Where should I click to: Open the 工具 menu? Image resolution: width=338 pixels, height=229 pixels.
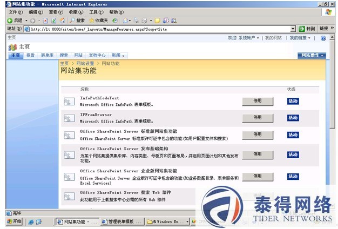click(96, 12)
